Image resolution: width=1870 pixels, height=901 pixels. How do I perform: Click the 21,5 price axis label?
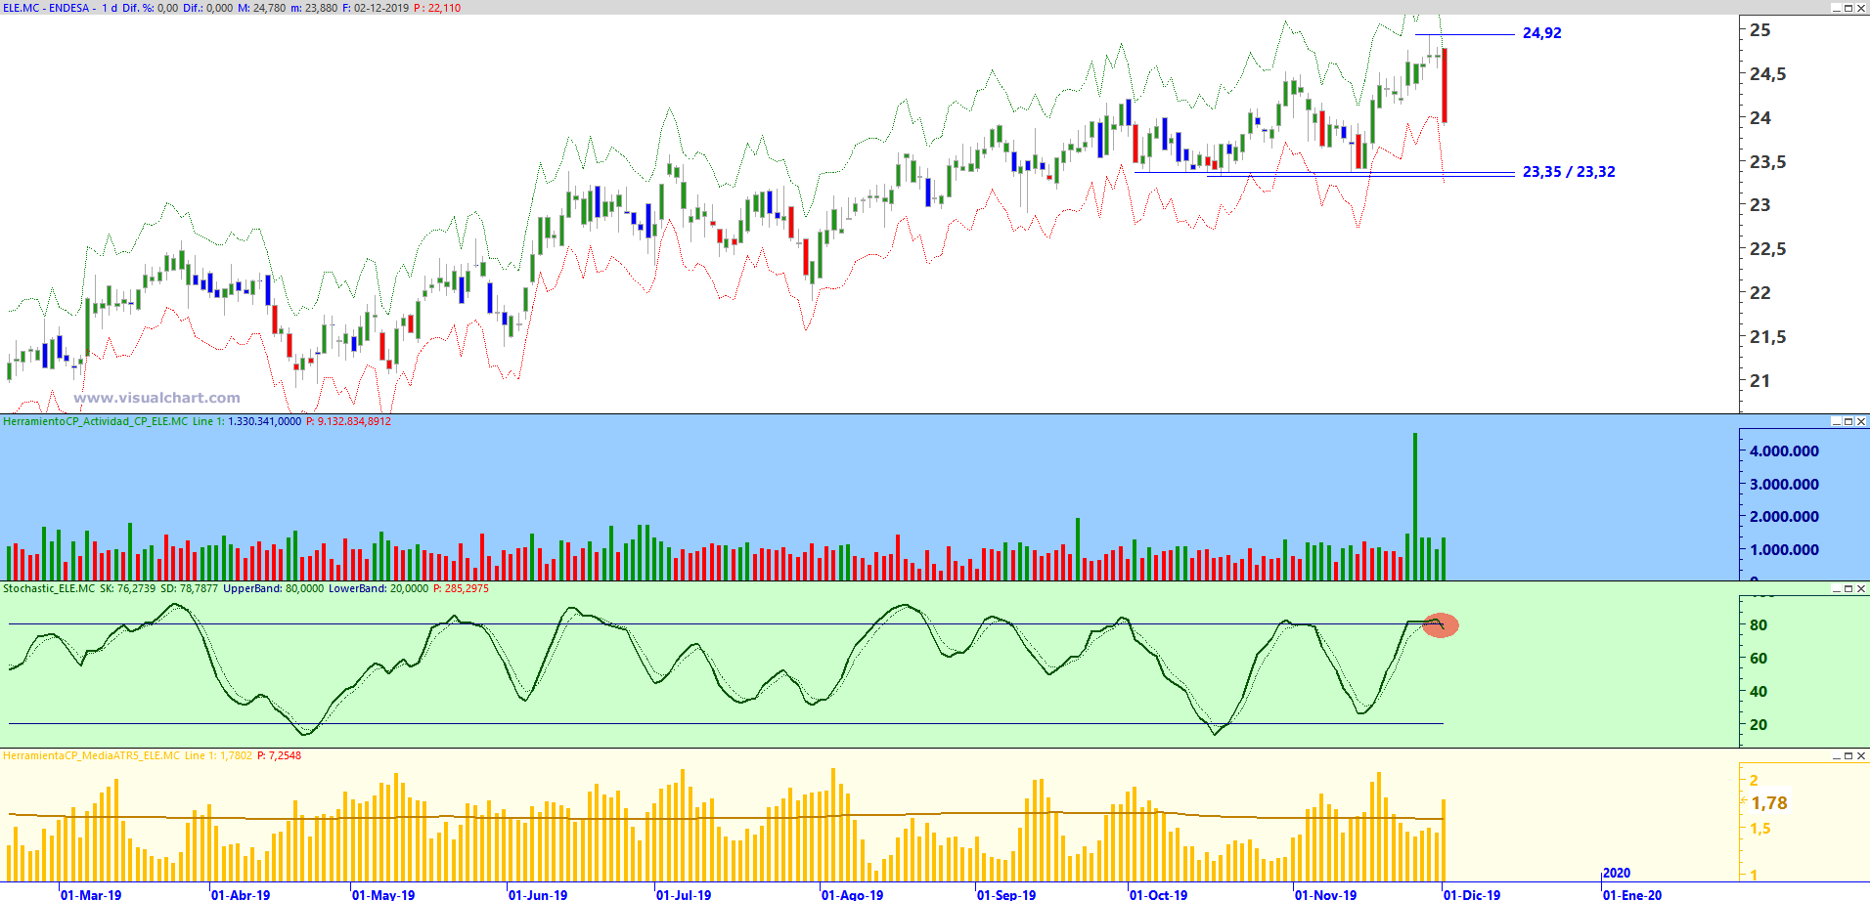(1767, 337)
